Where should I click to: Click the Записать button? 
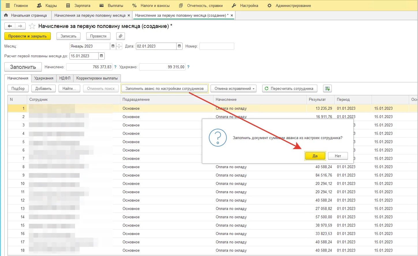(x=68, y=36)
